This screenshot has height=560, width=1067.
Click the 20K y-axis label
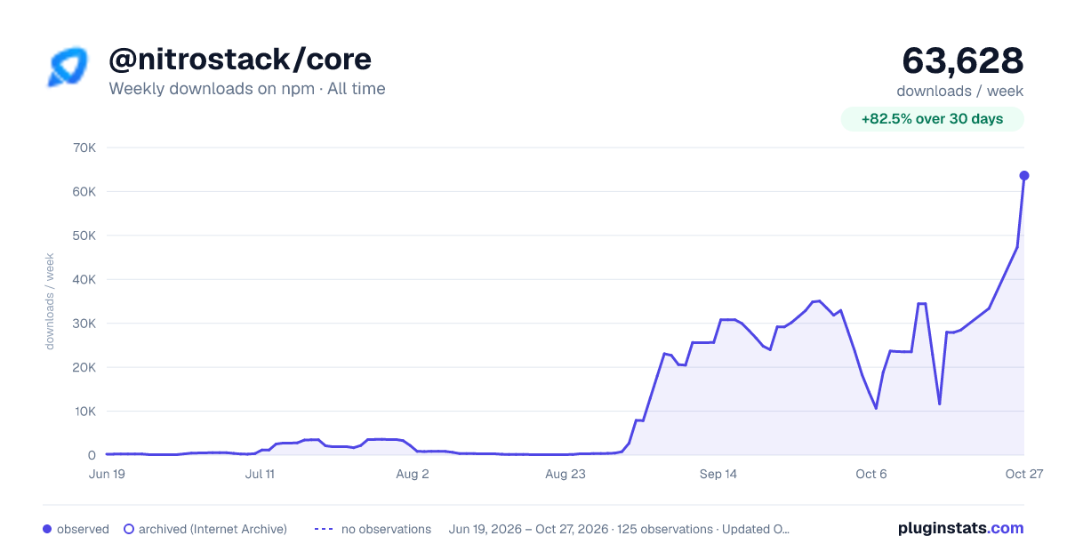point(84,368)
